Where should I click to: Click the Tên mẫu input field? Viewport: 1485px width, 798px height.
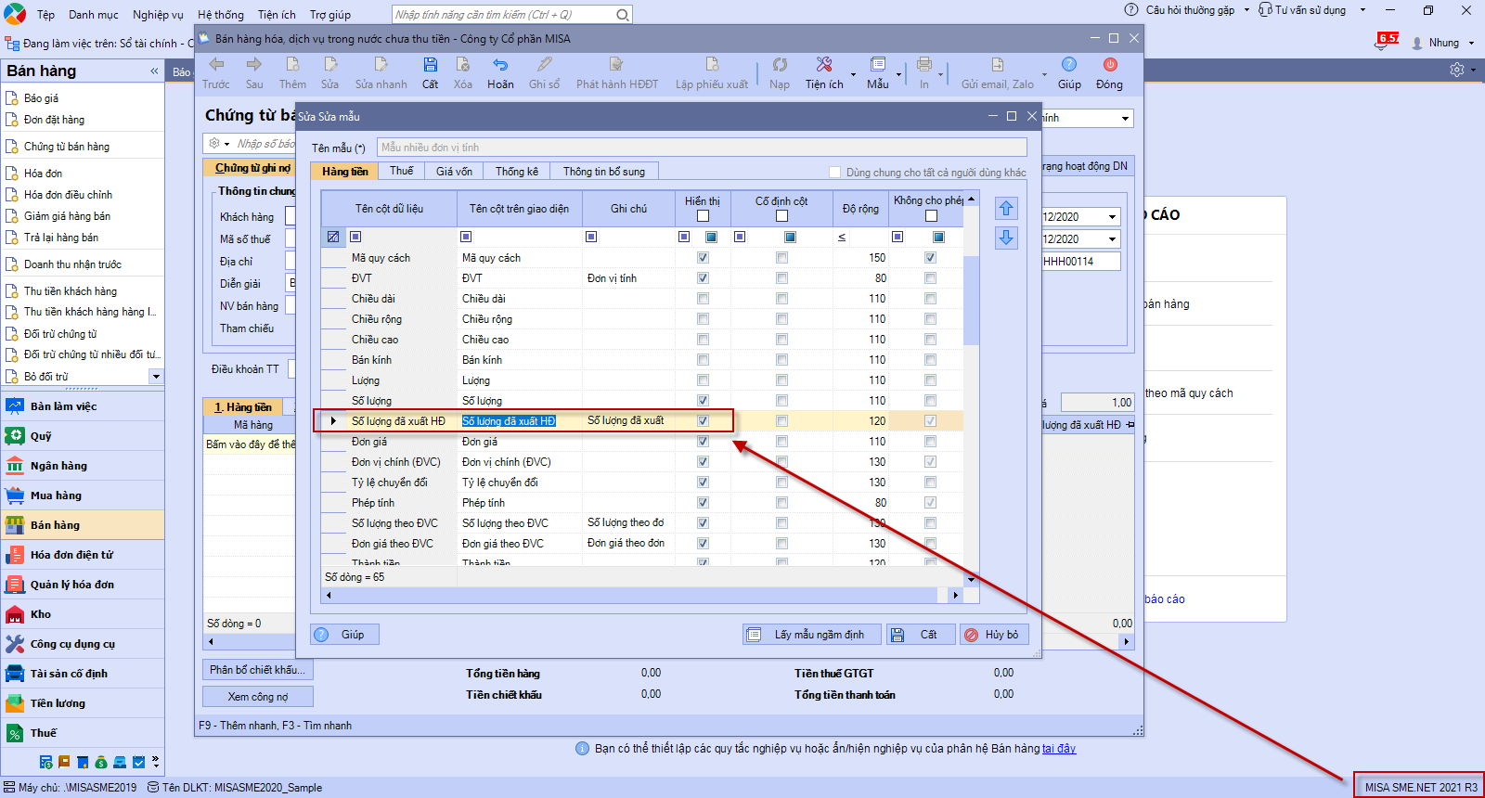pos(702,148)
